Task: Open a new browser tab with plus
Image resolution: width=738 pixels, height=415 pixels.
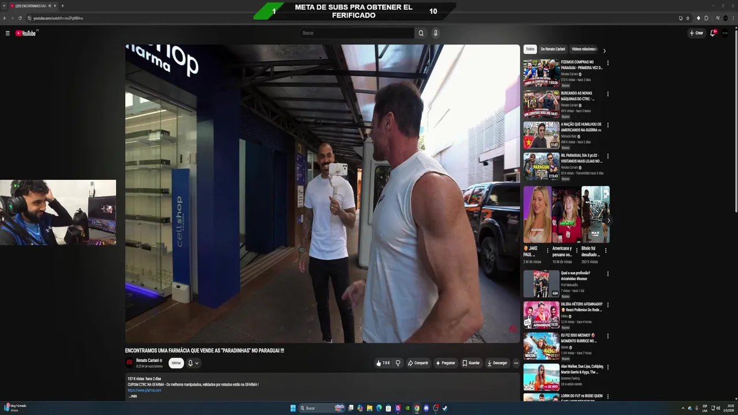Action: (62, 6)
